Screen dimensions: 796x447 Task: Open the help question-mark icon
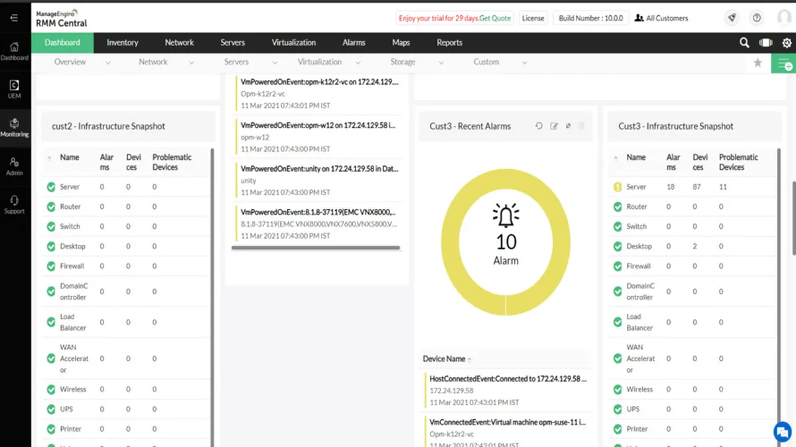coord(757,18)
